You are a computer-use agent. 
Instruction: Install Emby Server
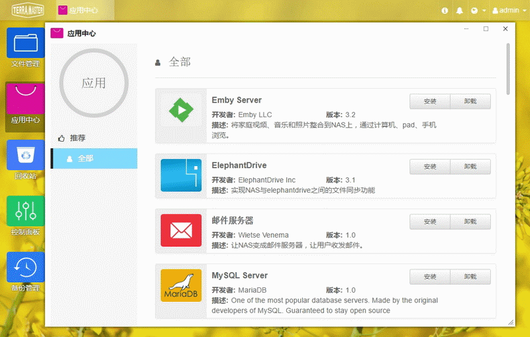(430, 101)
